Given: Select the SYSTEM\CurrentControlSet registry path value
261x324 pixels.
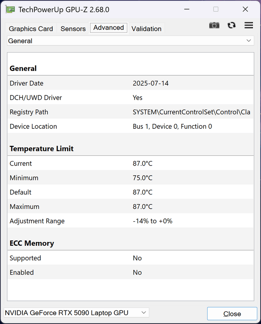Looking at the screenshot, I should pyautogui.click(x=192, y=112).
